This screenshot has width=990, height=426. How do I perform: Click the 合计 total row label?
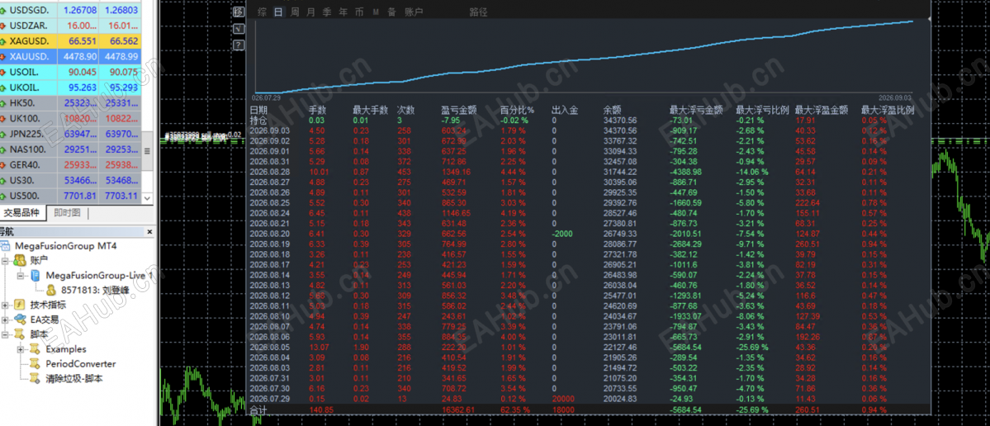pos(259,409)
